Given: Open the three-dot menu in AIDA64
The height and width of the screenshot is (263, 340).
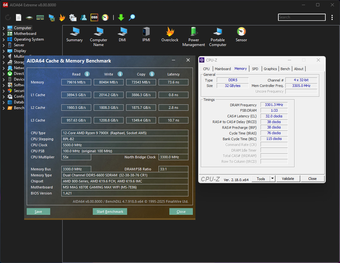Looking at the screenshot, I should [332, 17].
